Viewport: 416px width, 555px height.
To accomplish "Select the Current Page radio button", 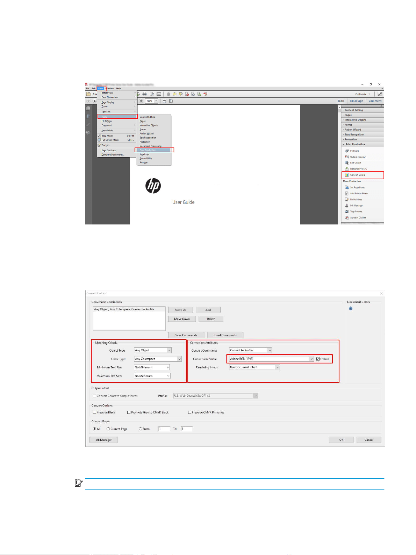I will pyautogui.click(x=108, y=429).
